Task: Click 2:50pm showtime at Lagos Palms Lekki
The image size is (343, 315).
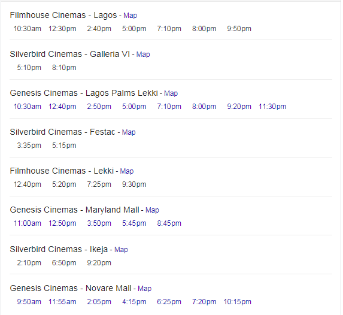Action: click(x=99, y=107)
